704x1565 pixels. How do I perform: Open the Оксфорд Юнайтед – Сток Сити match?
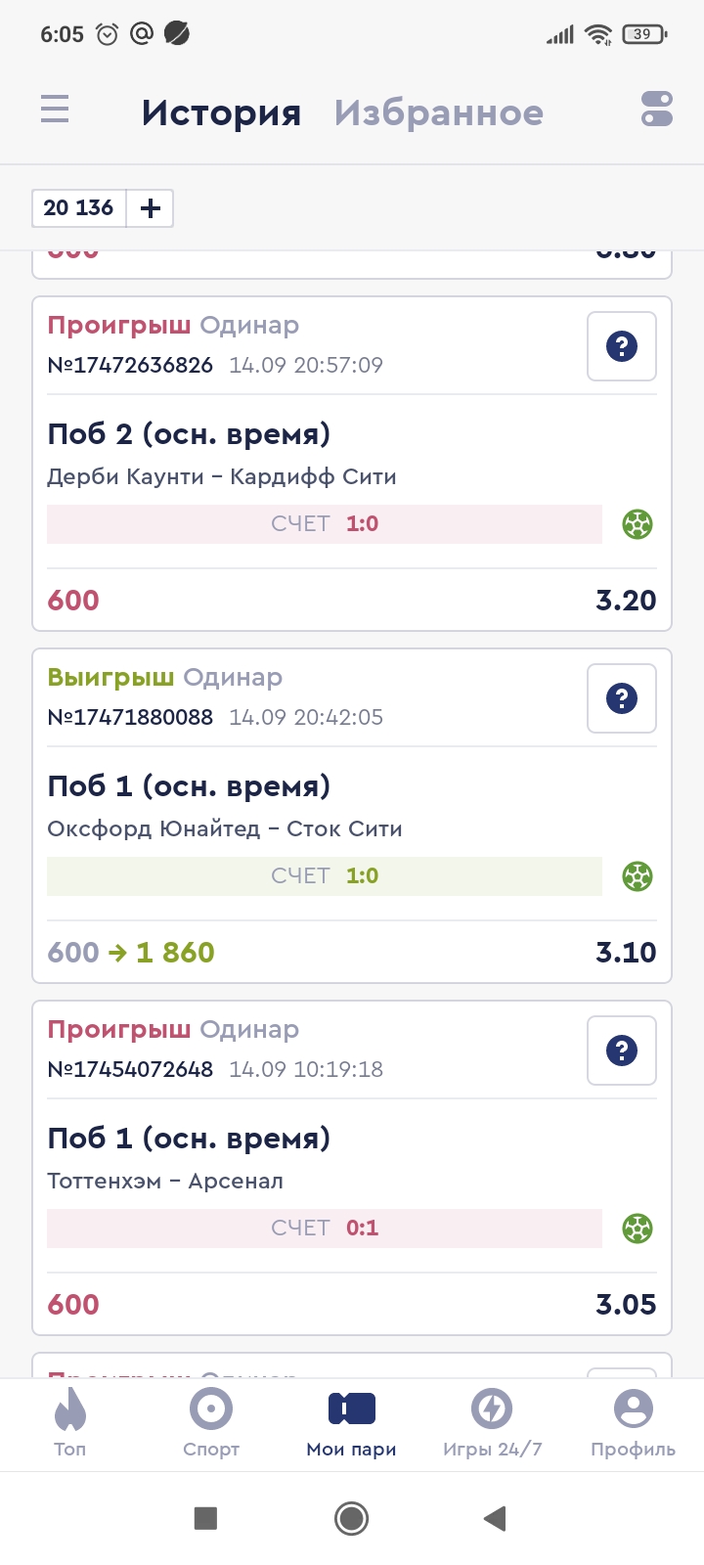(x=225, y=828)
